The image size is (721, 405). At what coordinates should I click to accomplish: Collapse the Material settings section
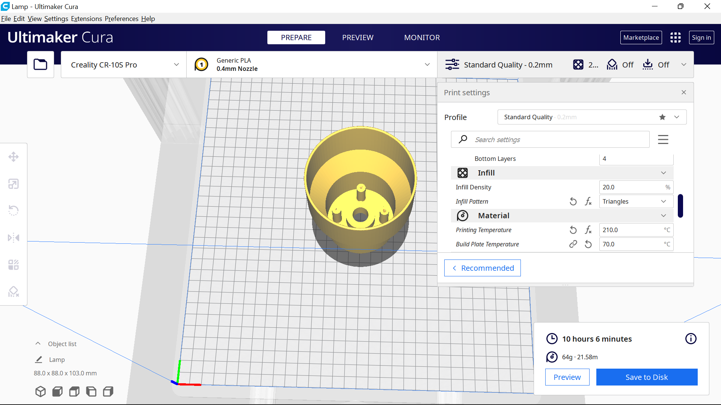664,216
